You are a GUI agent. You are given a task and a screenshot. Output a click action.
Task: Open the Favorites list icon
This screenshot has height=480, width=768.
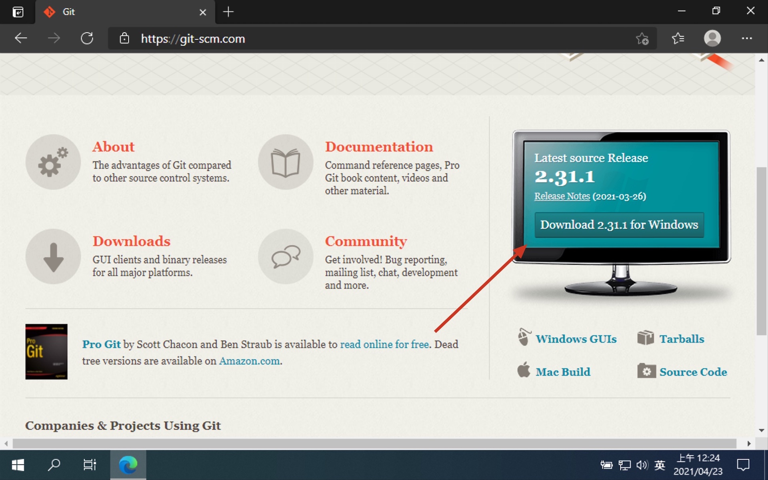coord(678,38)
